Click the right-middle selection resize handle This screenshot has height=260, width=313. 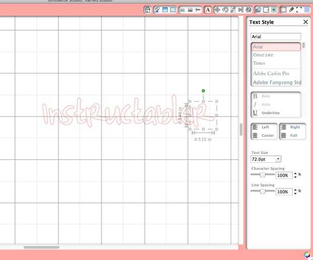(217, 115)
